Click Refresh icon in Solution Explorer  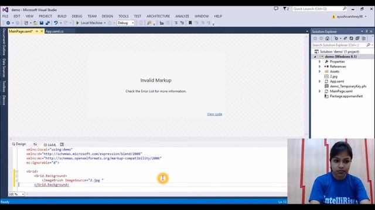coord(352,38)
